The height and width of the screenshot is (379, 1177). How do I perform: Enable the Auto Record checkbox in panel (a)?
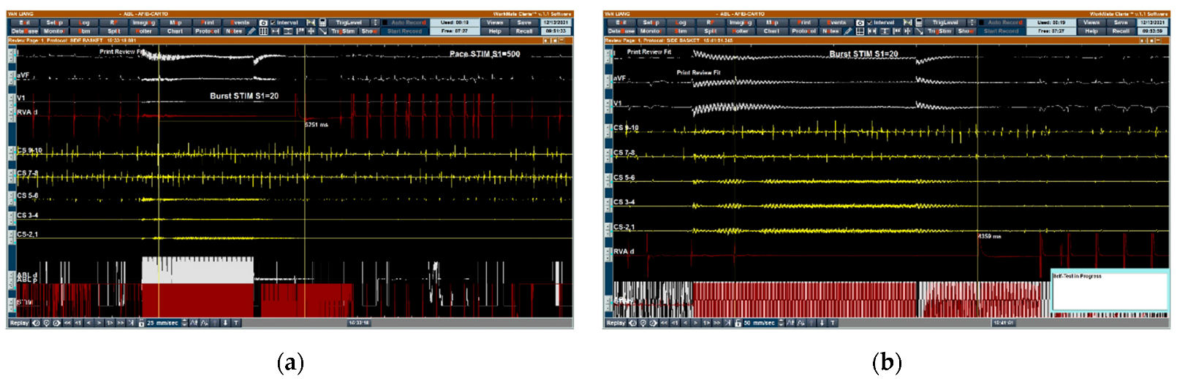[385, 23]
